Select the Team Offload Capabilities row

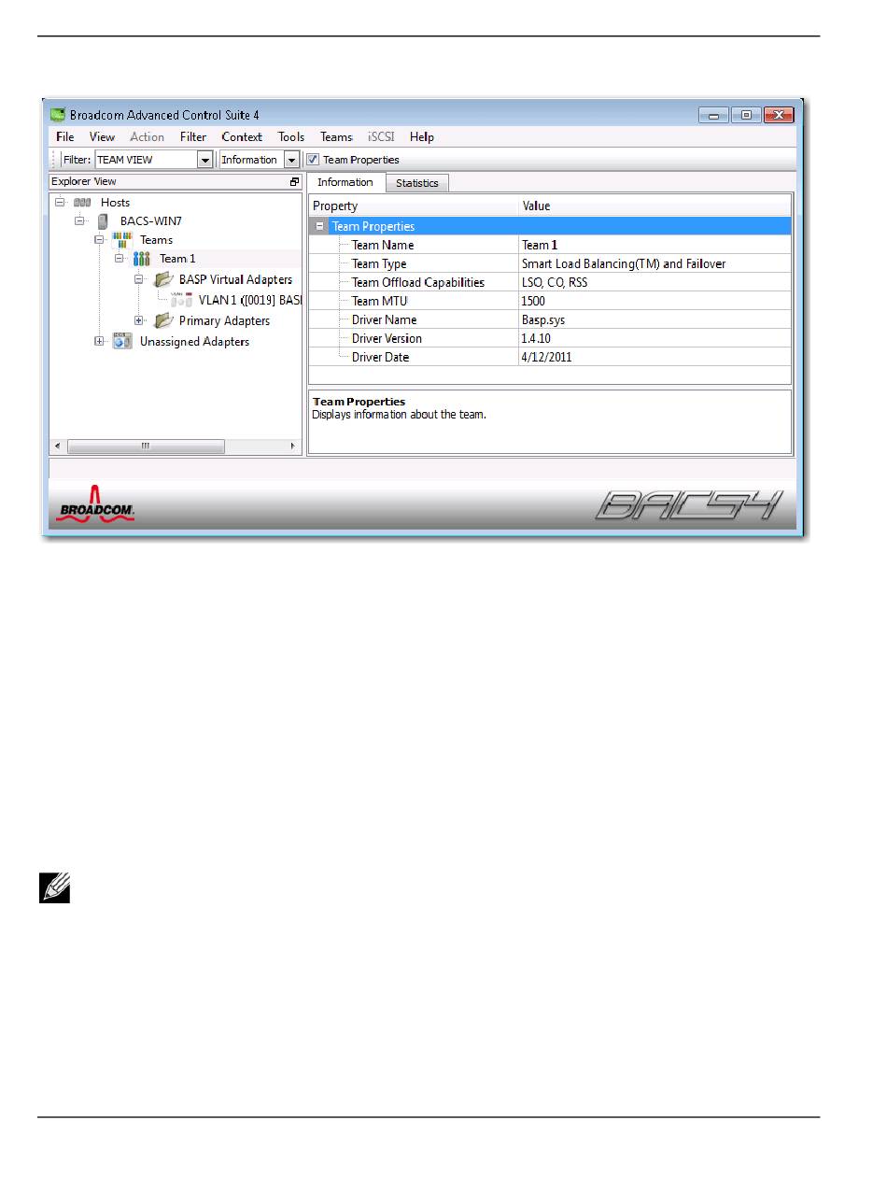coord(550,282)
